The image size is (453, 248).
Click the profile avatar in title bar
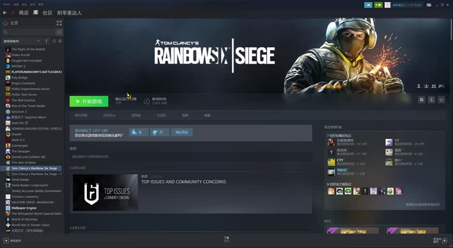[387, 5]
